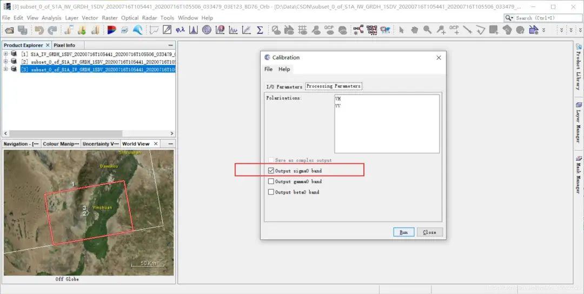584x294 pixels.
Task: Click the pencil-in-box toolbar icon
Action: [x=167, y=30]
